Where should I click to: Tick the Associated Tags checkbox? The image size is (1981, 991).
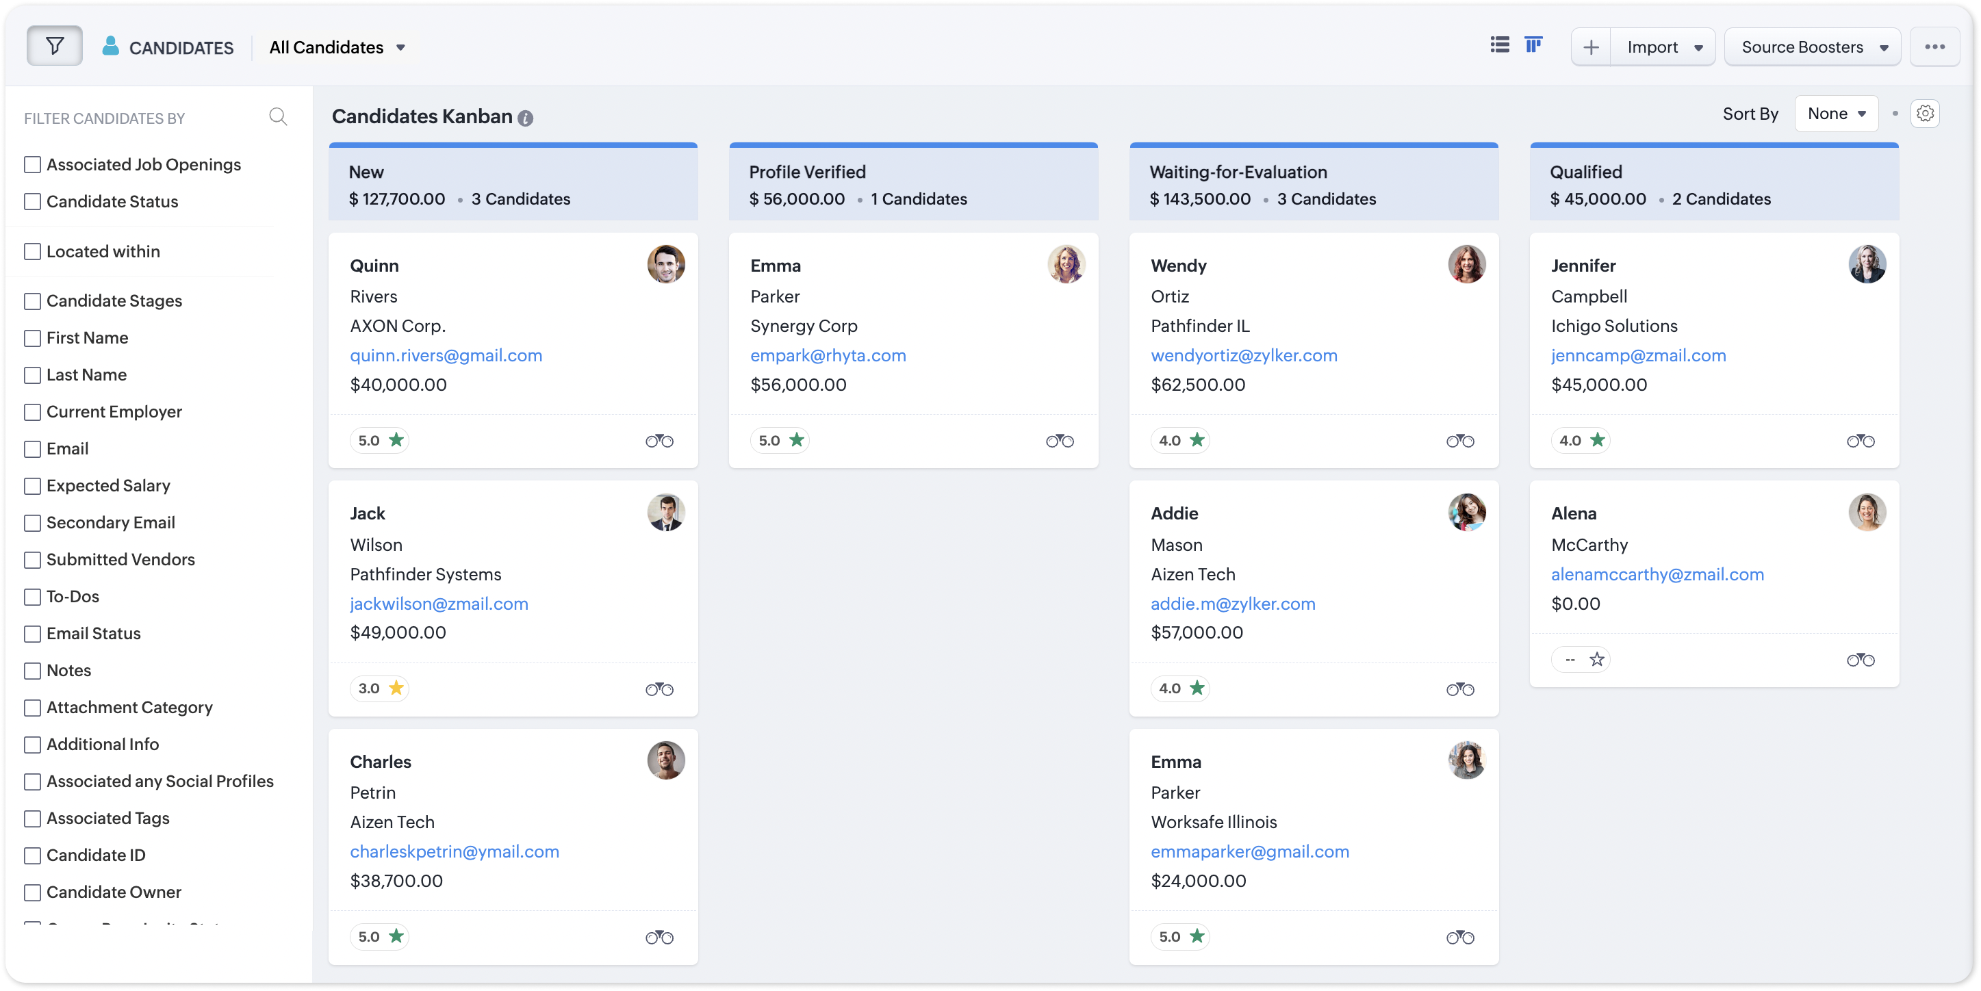coord(32,819)
